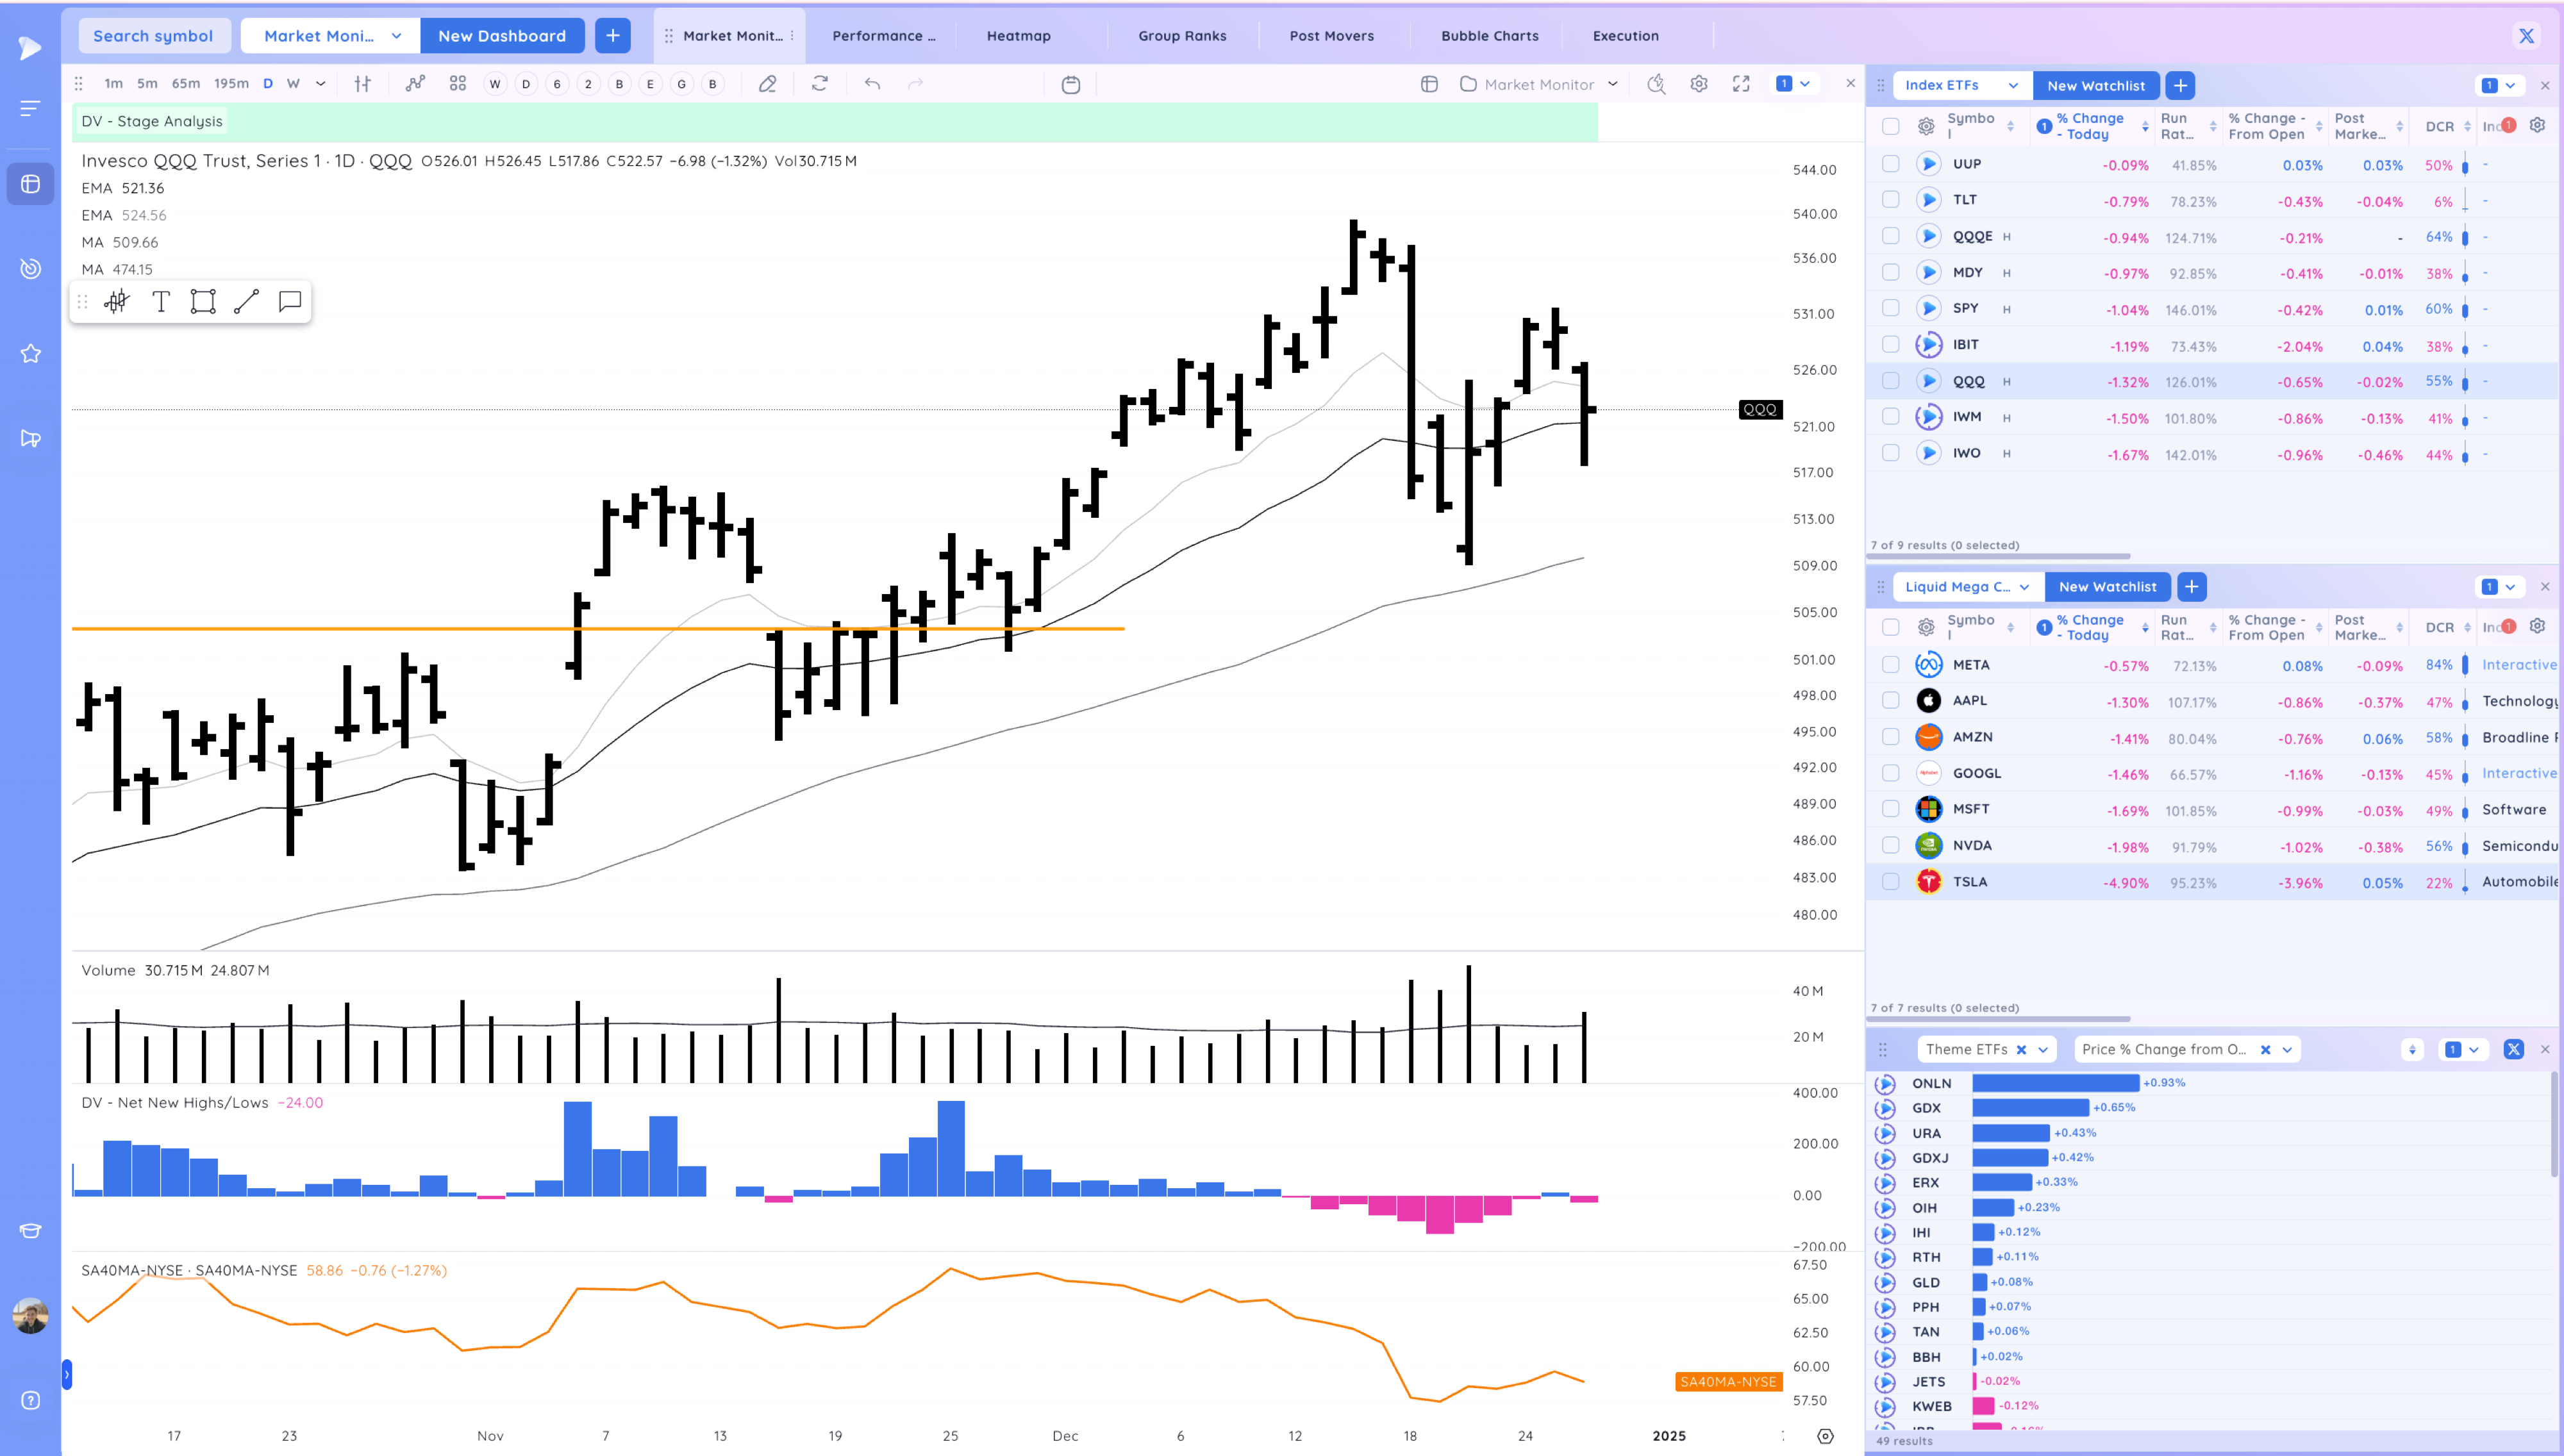Expand the Market Monitor layout dropdown
2564x1456 pixels.
click(x=1612, y=84)
